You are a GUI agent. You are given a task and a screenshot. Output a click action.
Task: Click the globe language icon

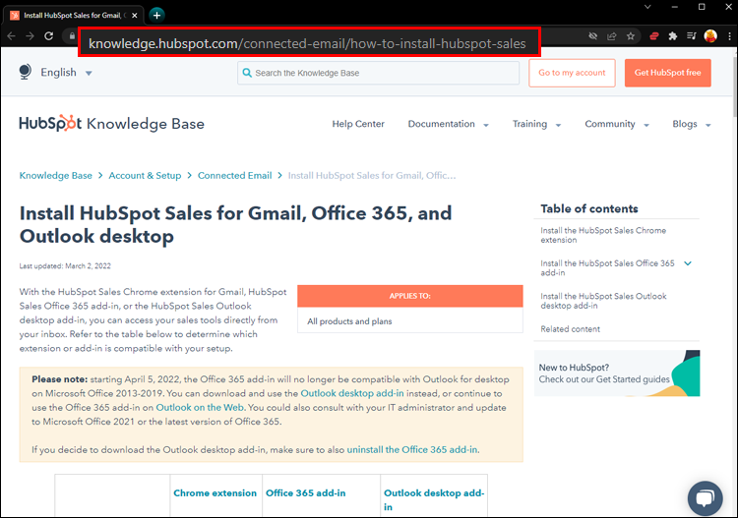coord(26,72)
